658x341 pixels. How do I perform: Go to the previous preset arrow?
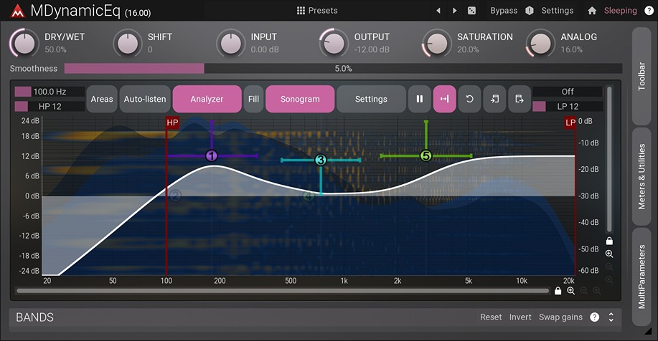(x=438, y=11)
